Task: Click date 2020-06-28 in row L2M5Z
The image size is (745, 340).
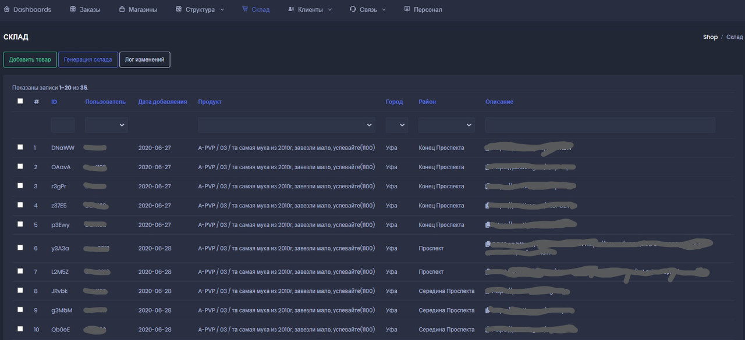Action: point(155,271)
